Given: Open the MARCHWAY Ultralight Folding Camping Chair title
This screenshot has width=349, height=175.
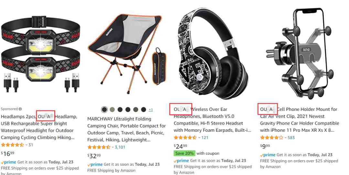Looking at the screenshot, I should (126, 129).
